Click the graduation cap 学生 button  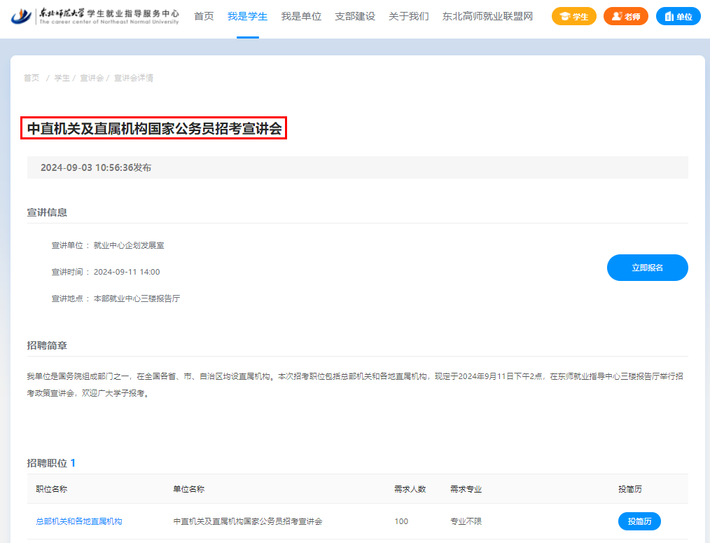pos(573,16)
